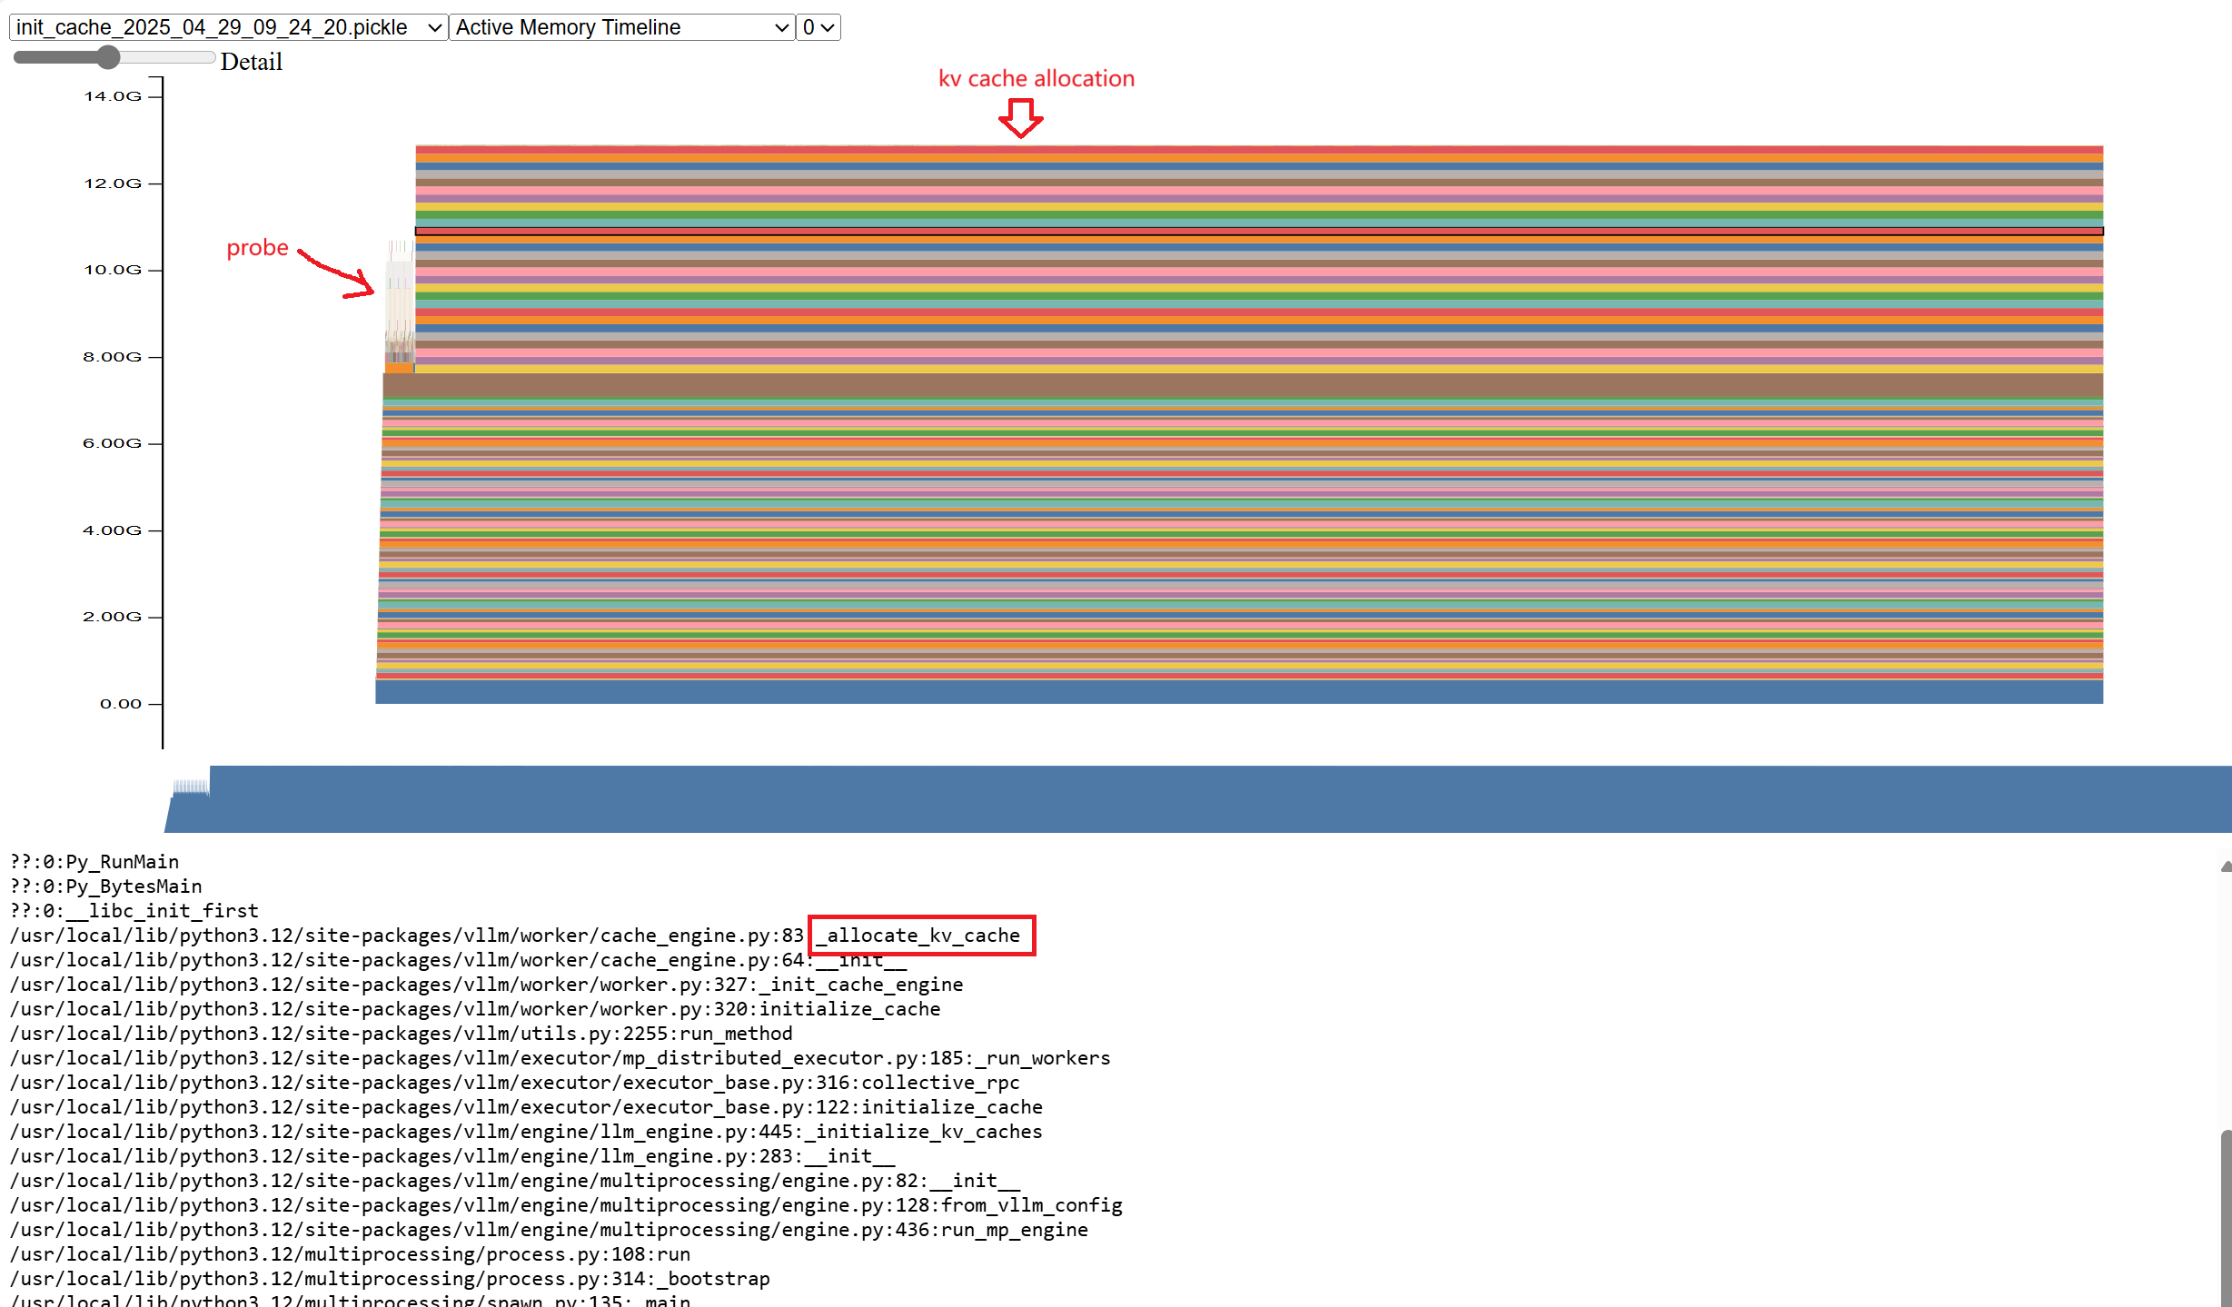2232x1307 pixels.
Task: Click the utils.py:2255 run_method stack line
Action: 401,1034
